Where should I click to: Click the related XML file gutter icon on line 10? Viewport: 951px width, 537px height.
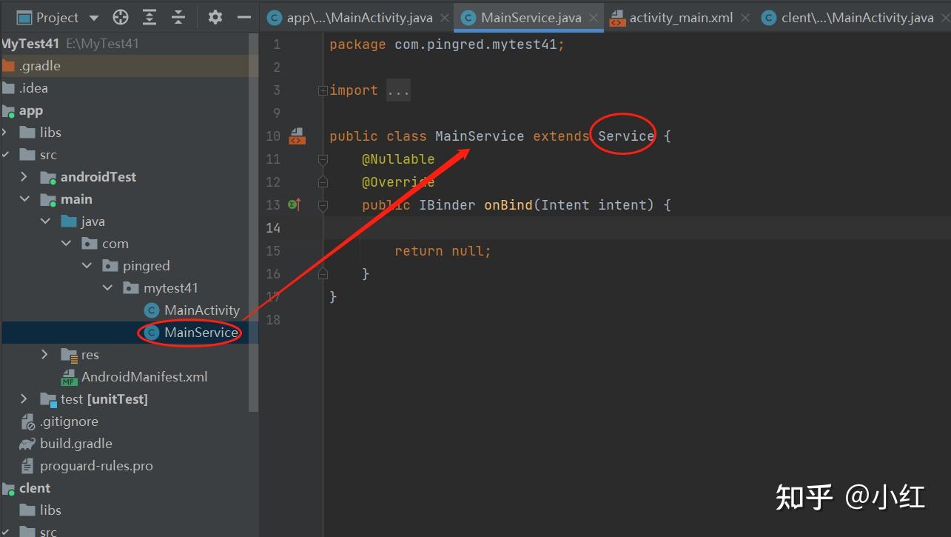point(297,136)
